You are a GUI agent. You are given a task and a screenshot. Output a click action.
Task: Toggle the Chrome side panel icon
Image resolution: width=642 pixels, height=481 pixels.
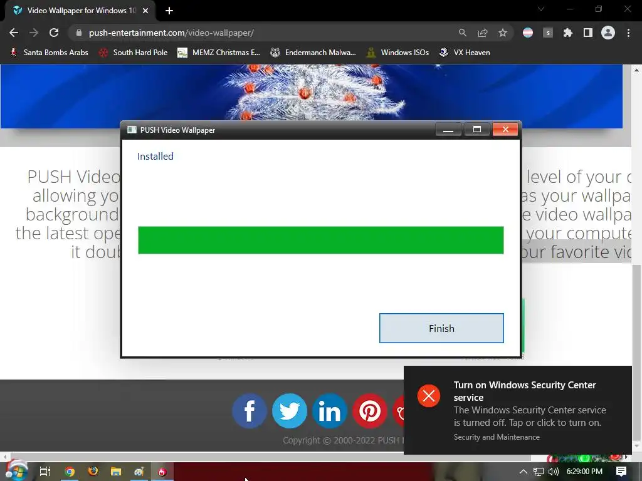pos(588,33)
